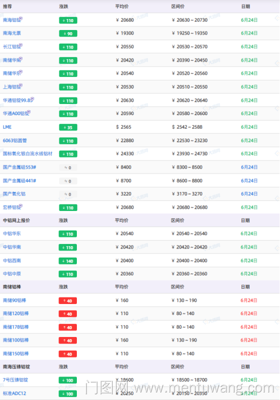The height and width of the screenshot is (400, 280).
Task: Click the superscript icon next to 长江铝锭
Action: (x=21, y=45)
